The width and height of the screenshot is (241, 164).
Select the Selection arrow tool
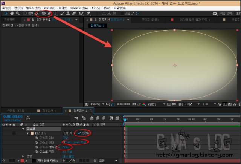click(6, 14)
